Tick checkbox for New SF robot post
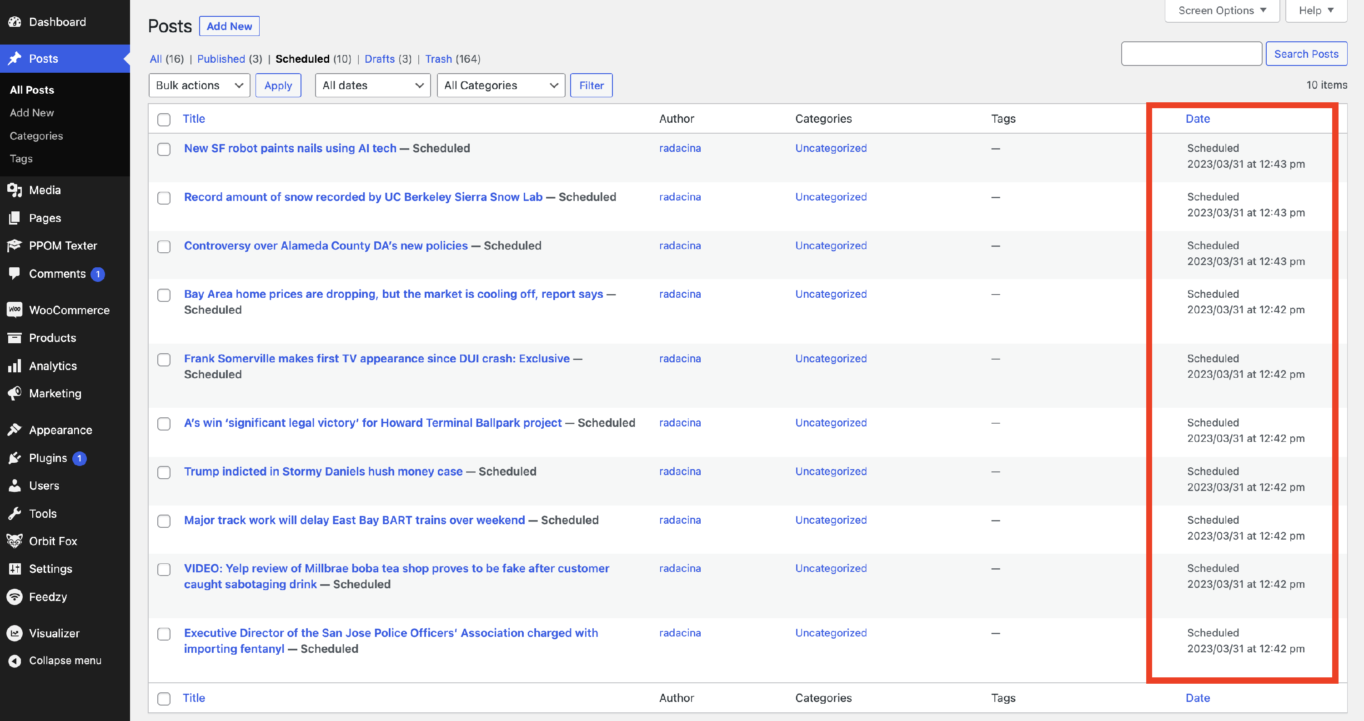The height and width of the screenshot is (721, 1364). tap(164, 149)
